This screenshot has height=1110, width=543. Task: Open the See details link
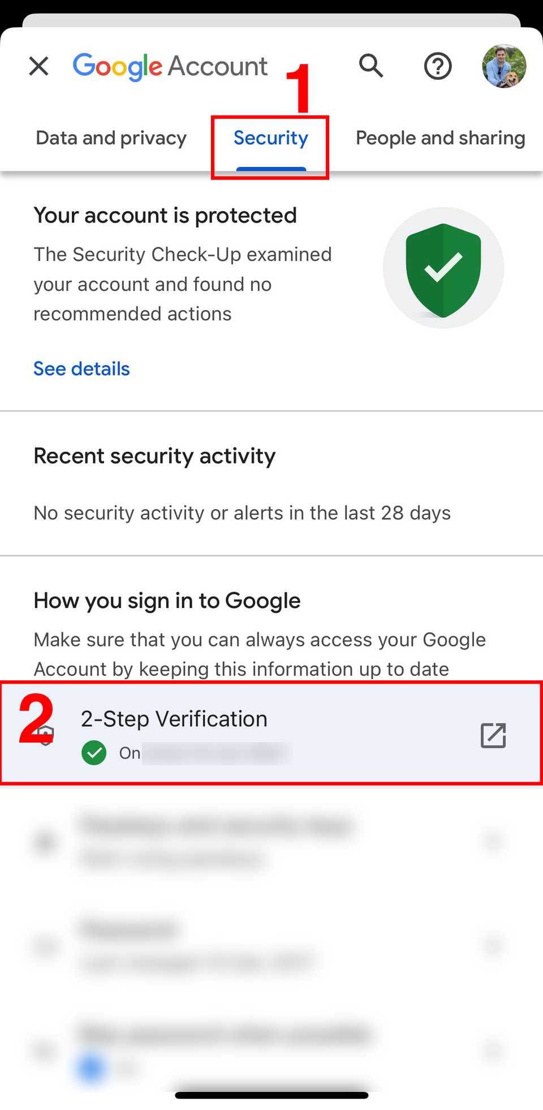[x=81, y=368]
